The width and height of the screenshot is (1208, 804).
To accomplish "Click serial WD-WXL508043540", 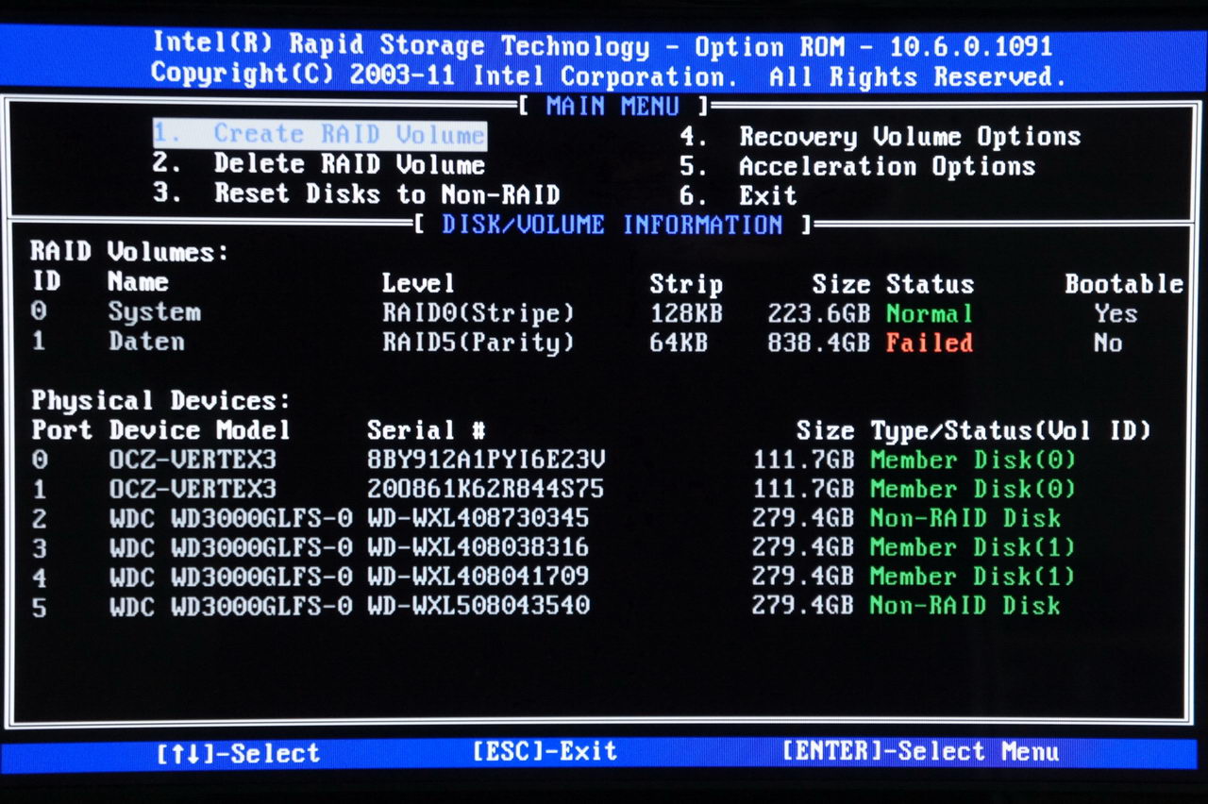I will pyautogui.click(x=478, y=606).
